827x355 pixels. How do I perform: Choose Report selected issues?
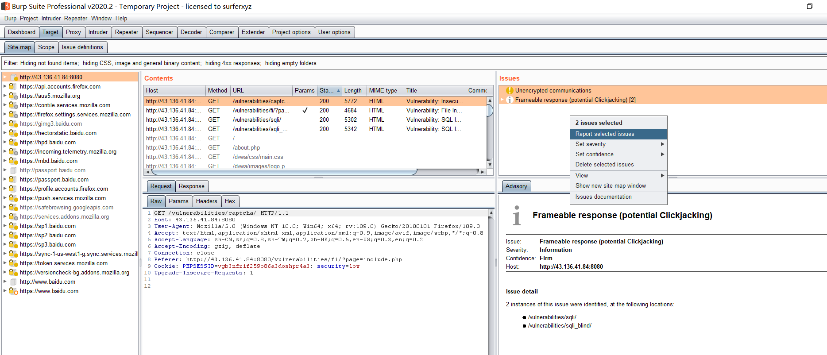618,134
